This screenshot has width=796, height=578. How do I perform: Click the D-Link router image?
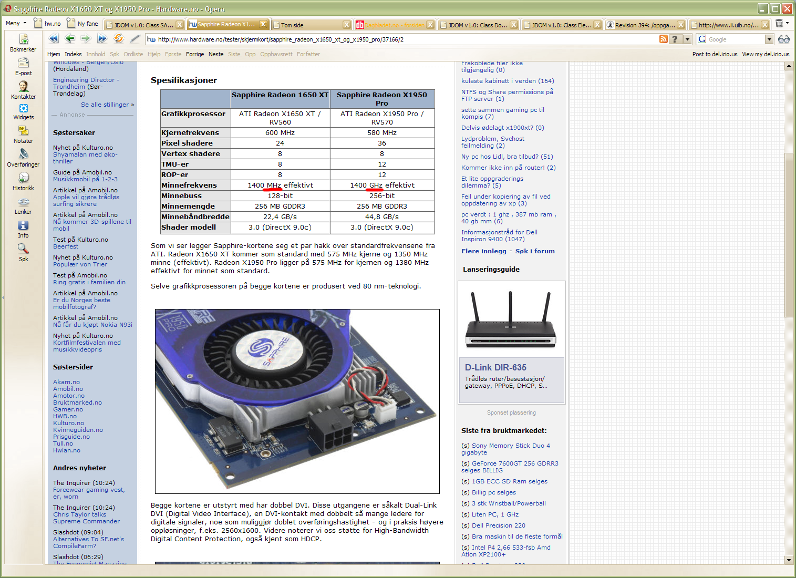511,319
